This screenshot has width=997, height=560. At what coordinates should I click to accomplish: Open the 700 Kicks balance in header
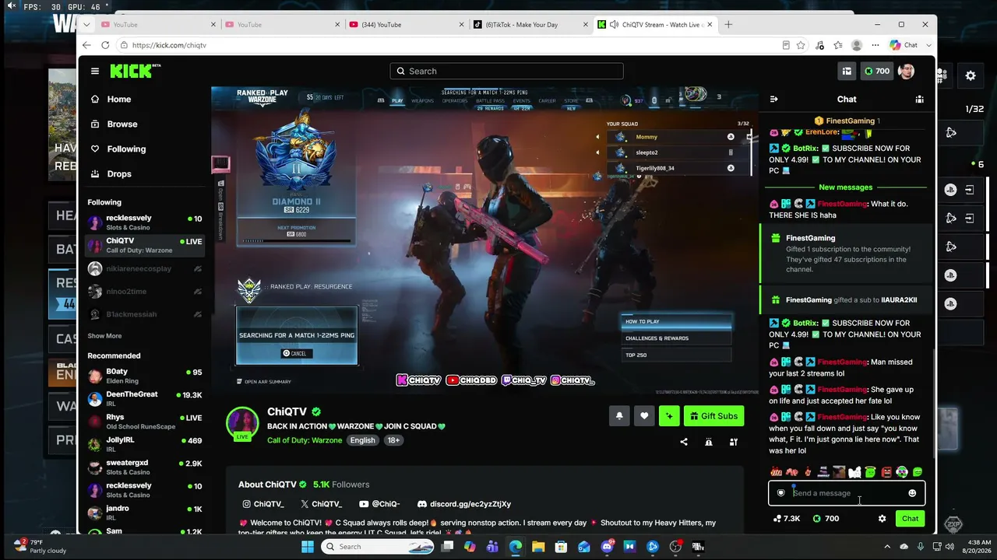[876, 71]
